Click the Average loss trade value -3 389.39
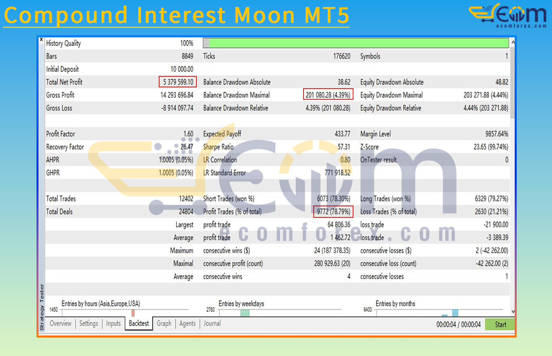Viewport: 552px width, 356px height. click(x=497, y=237)
